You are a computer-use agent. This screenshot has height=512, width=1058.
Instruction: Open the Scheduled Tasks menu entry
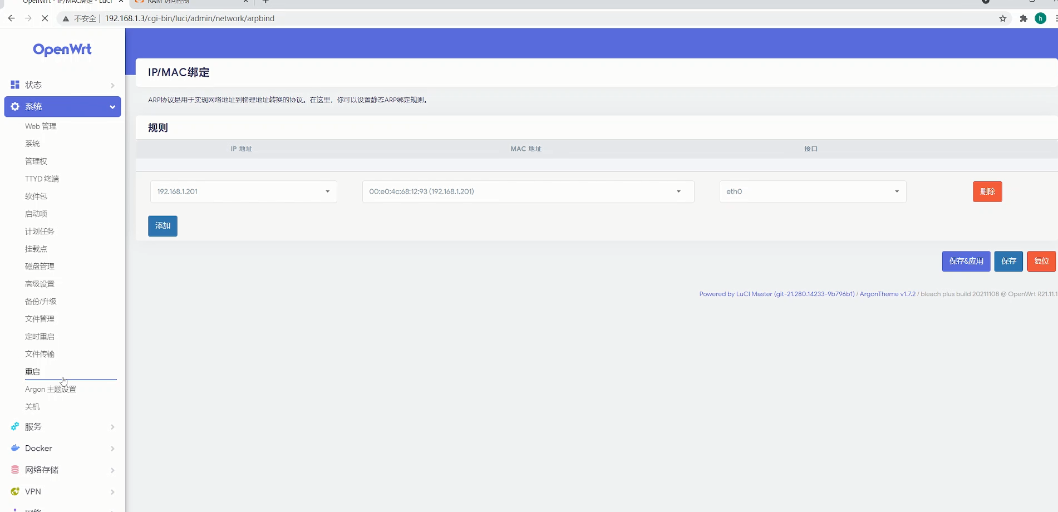click(40, 232)
